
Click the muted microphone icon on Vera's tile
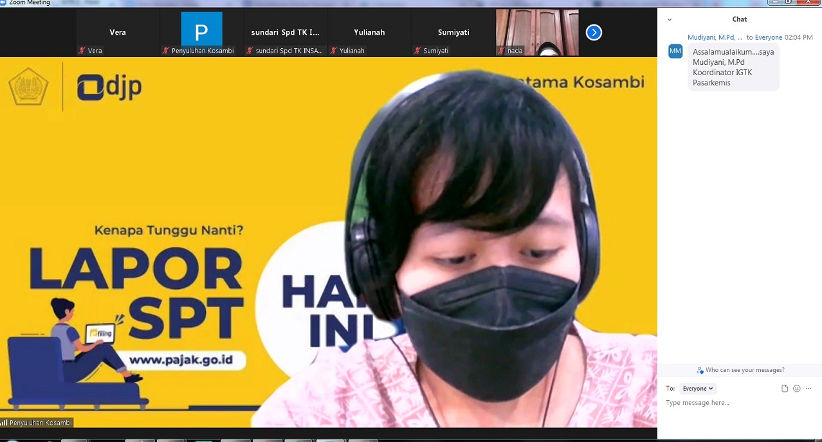82,51
